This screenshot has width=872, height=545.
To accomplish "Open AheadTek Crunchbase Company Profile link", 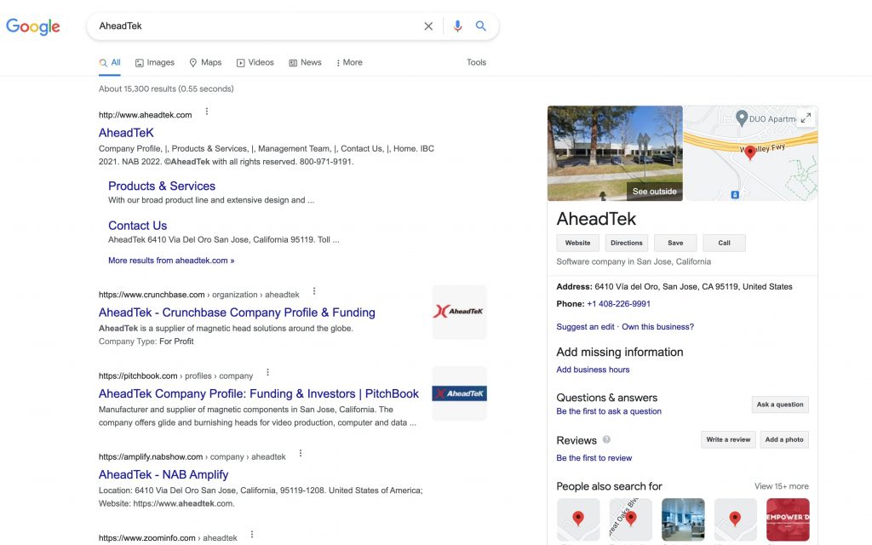I will click(237, 313).
